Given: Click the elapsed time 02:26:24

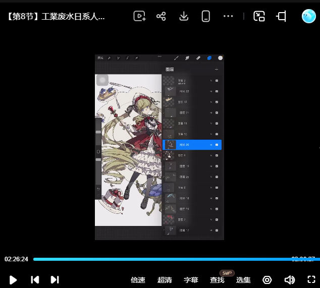Looking at the screenshot, I should click(x=16, y=259).
